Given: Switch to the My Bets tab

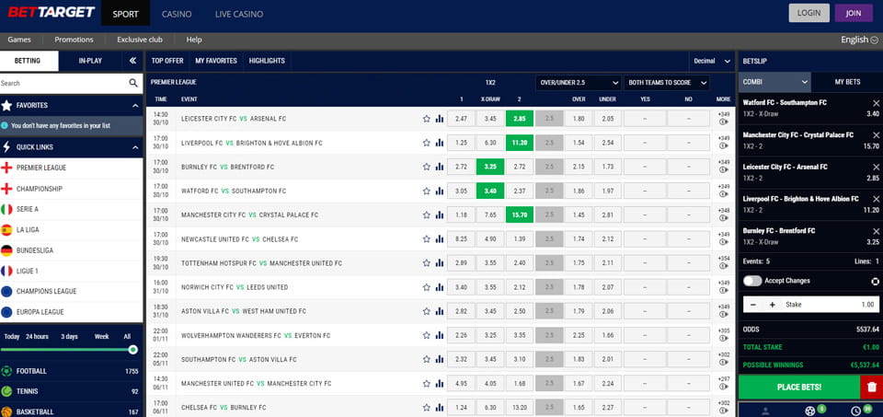Looking at the screenshot, I should point(847,82).
